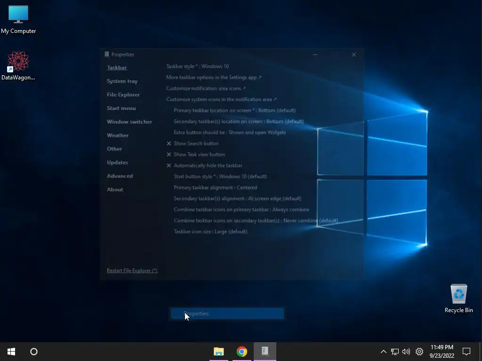Click the gear icon in system tray
This screenshot has width=482, height=361.
pyautogui.click(x=419, y=352)
